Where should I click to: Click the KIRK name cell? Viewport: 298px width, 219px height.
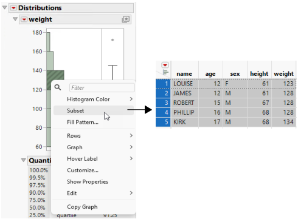click(185, 122)
